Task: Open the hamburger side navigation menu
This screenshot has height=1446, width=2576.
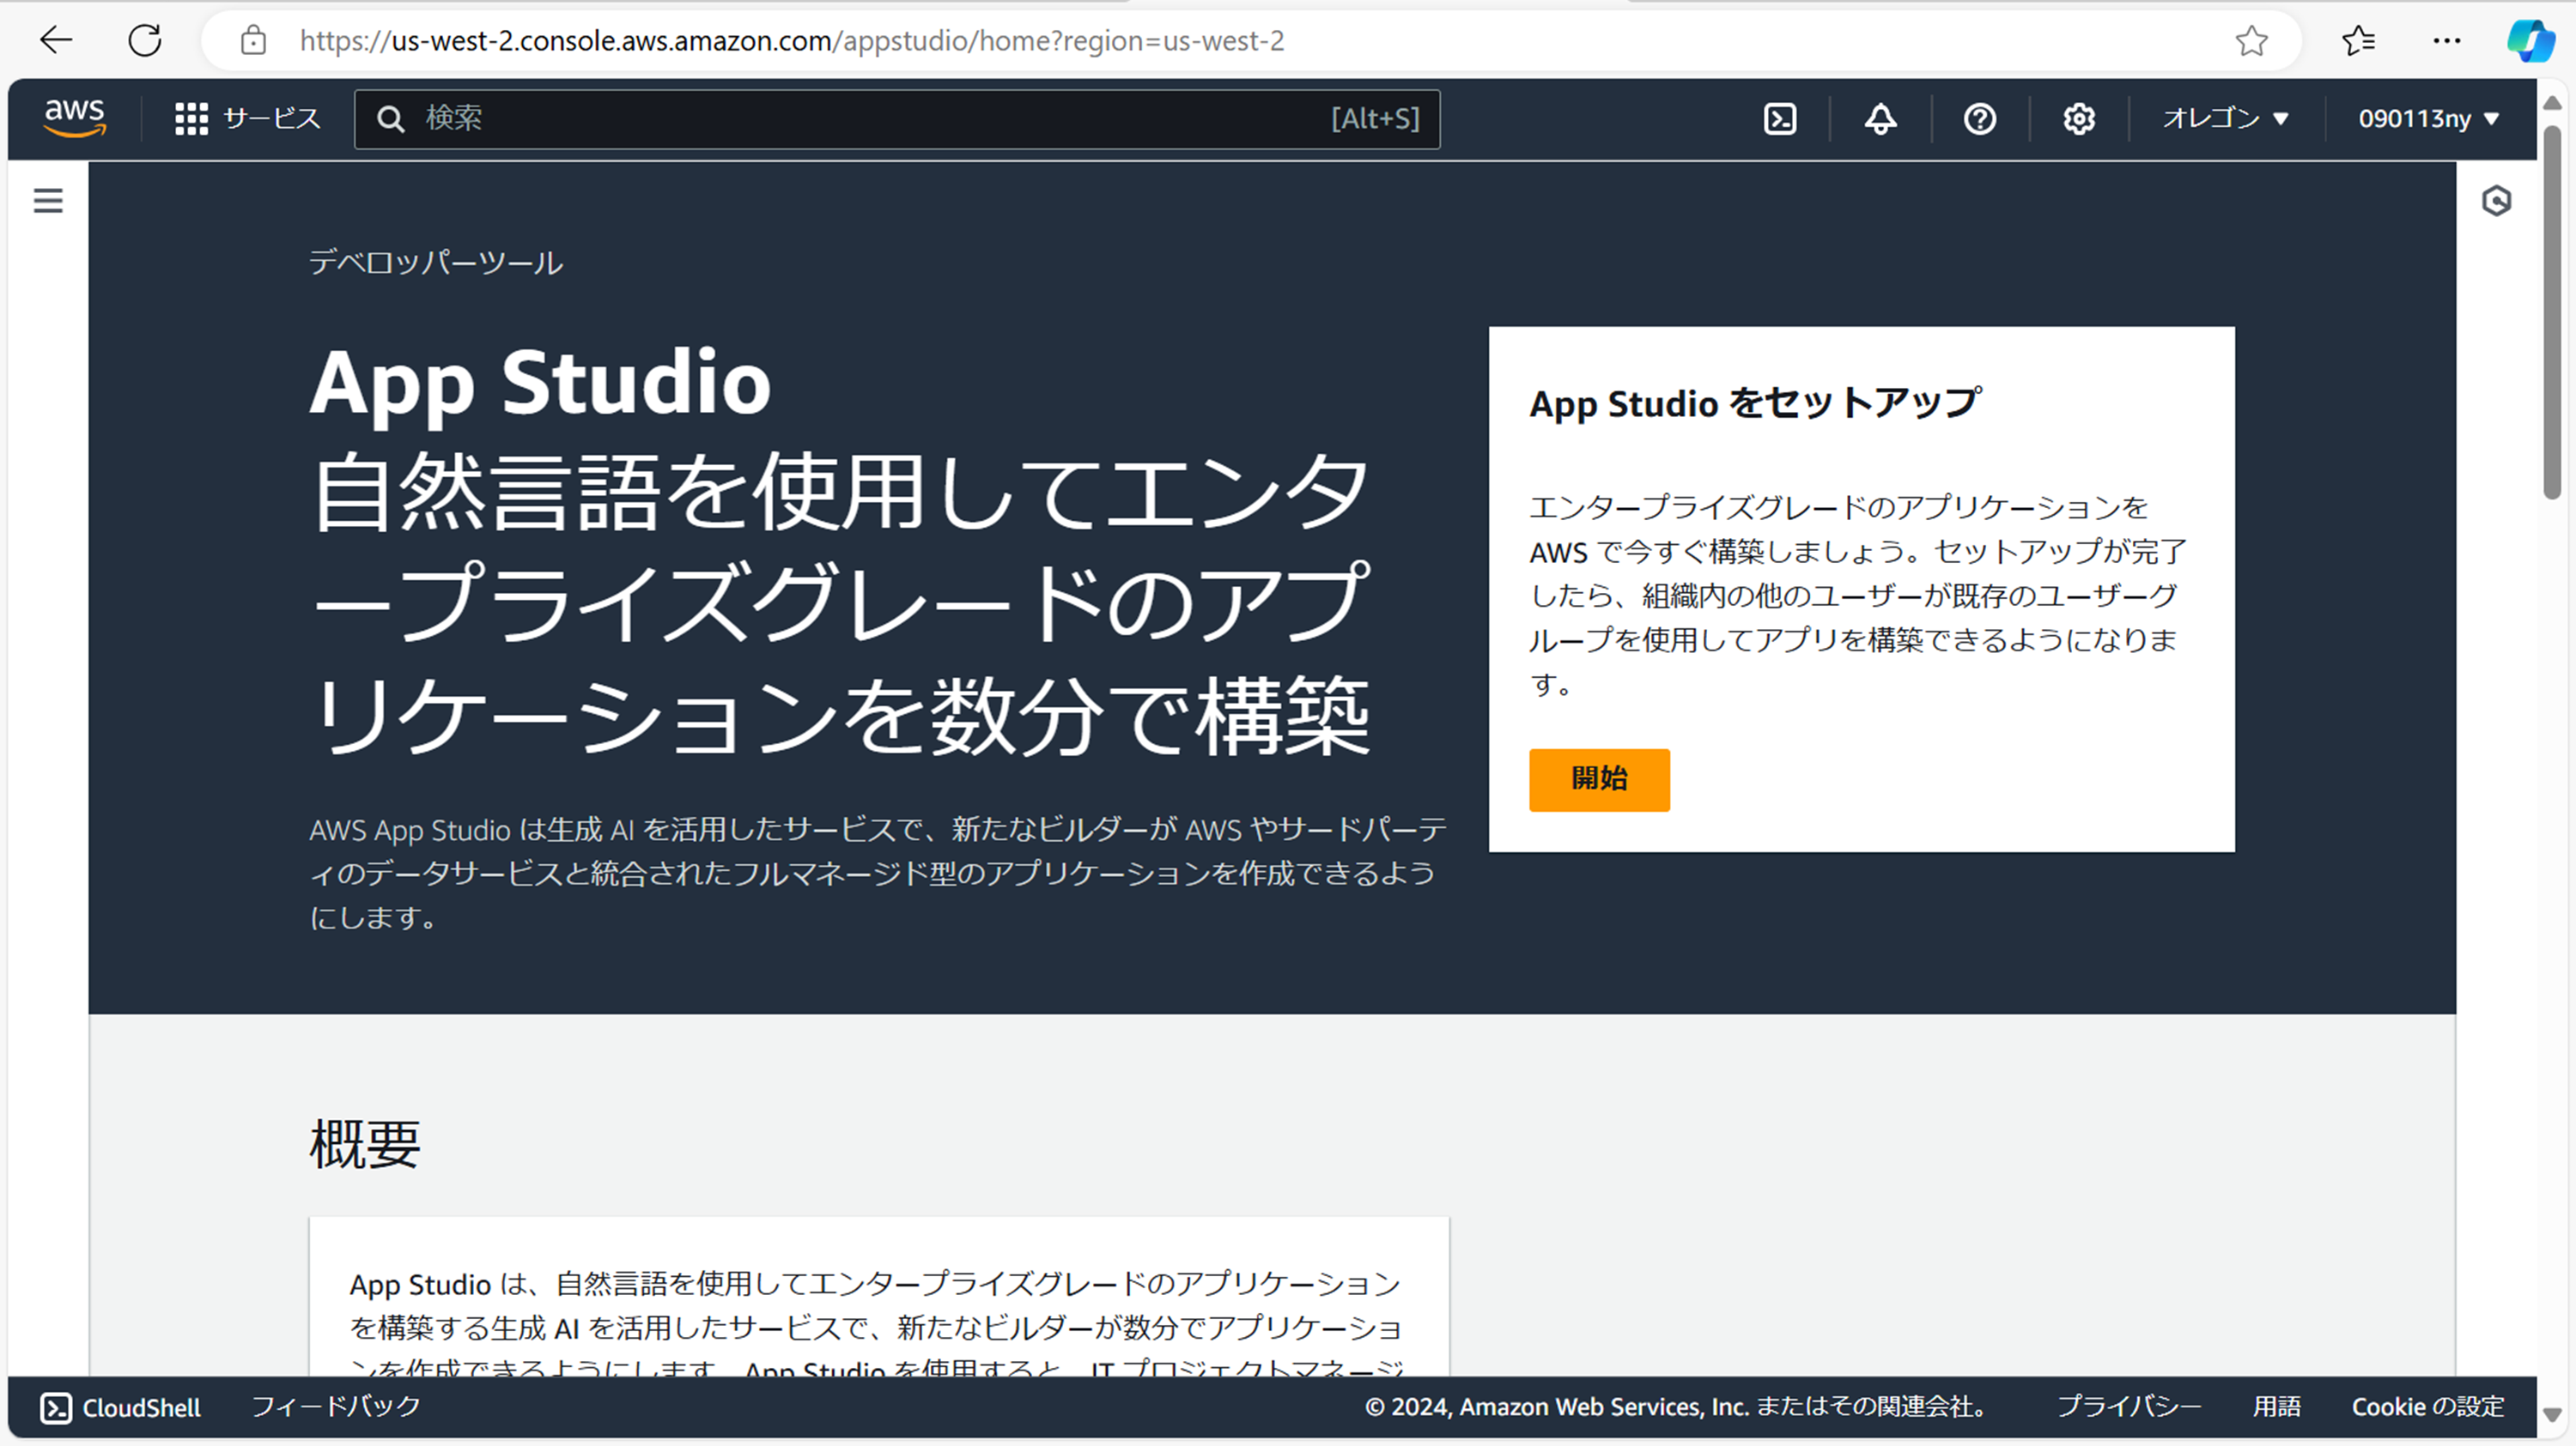Action: [x=48, y=201]
